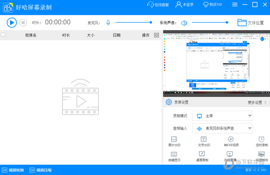Open the file location folder (文件位置)

point(251,22)
